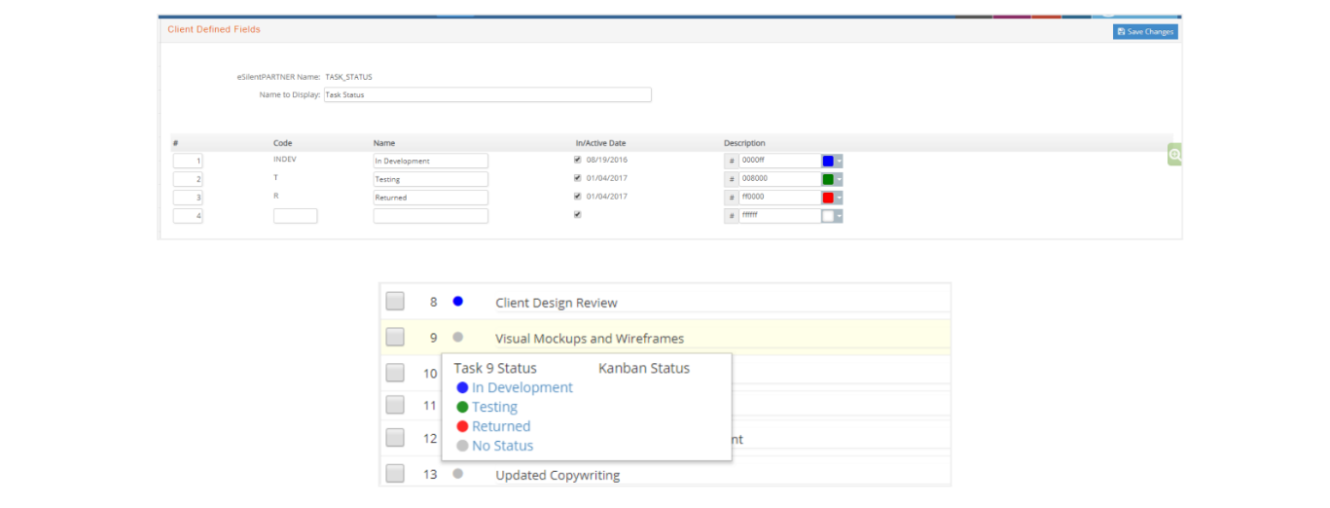Click the empty Name field in row 4
This screenshot has width=1330, height=508.
pos(430,216)
